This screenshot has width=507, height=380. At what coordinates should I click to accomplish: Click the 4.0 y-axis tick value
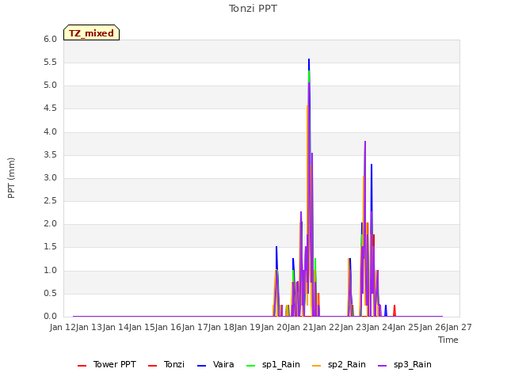pos(50,132)
